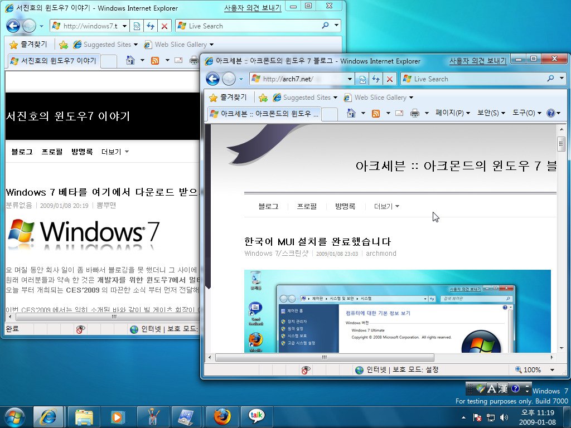This screenshot has width=571, height=428.
Task: Refresh page in 서진호 IE window
Action: [151, 26]
